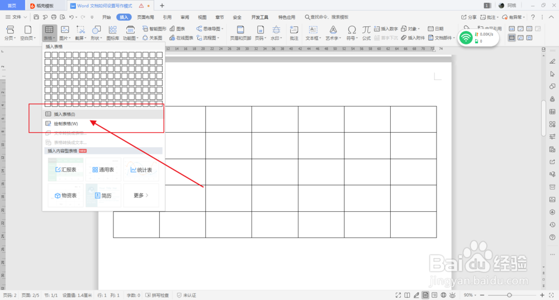Open the Shapes (形状) dropdown

(x=96, y=33)
